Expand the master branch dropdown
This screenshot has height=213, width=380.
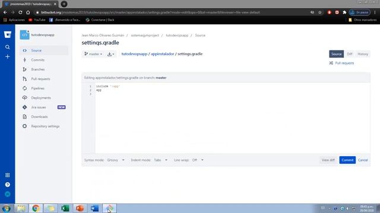(x=93, y=54)
